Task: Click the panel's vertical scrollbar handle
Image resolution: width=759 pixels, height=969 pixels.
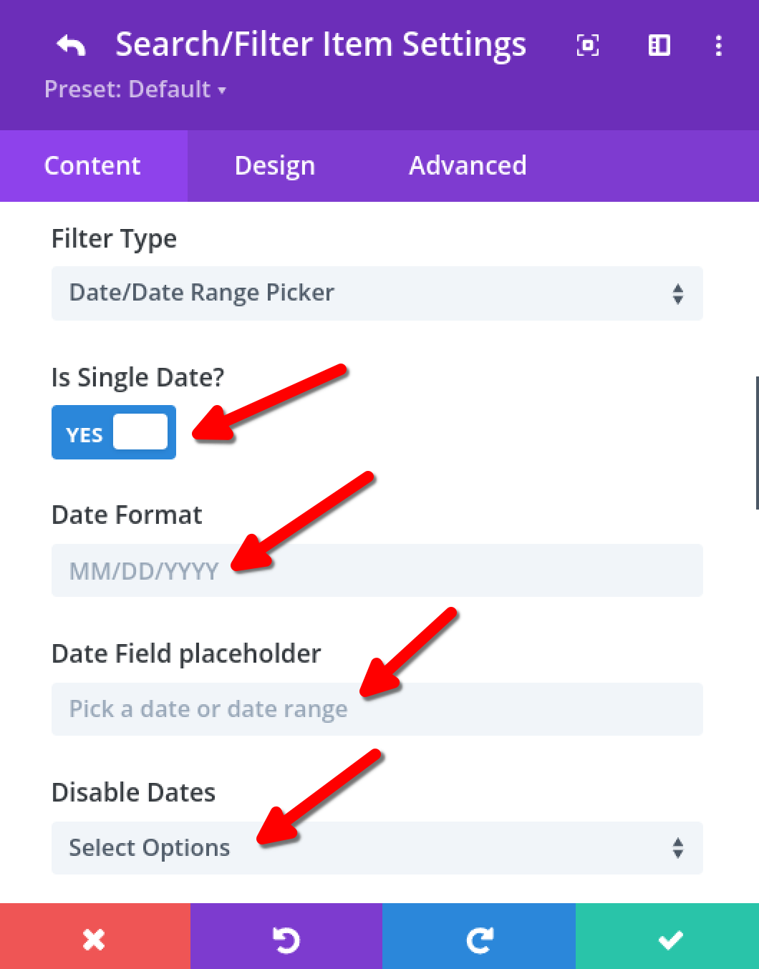Action: coord(756,442)
